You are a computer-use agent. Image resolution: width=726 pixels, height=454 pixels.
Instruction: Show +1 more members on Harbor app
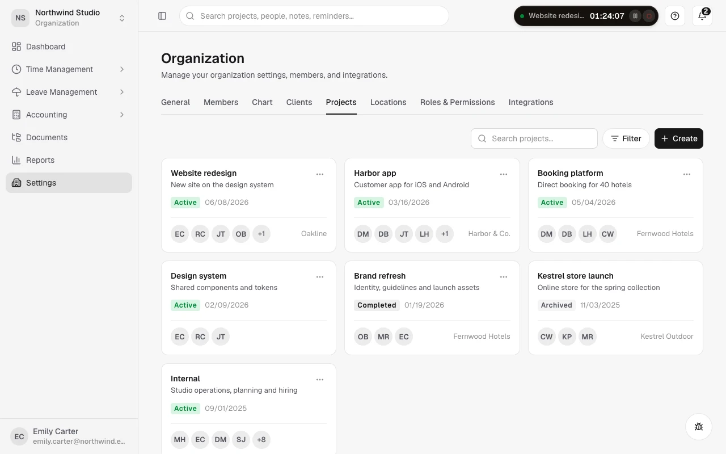click(445, 234)
